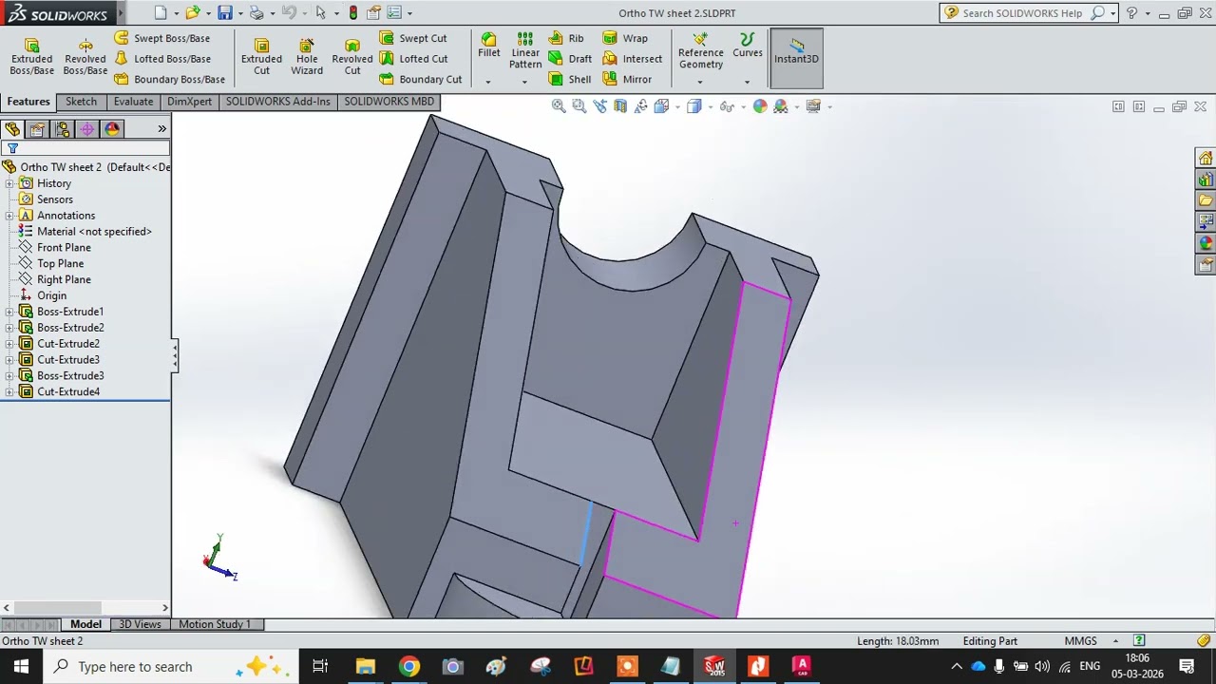Apply the Shell feature
This screenshot has height=684, width=1216.
[x=570, y=80]
